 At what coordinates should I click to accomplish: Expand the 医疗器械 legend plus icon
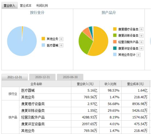tap(61, 45)
